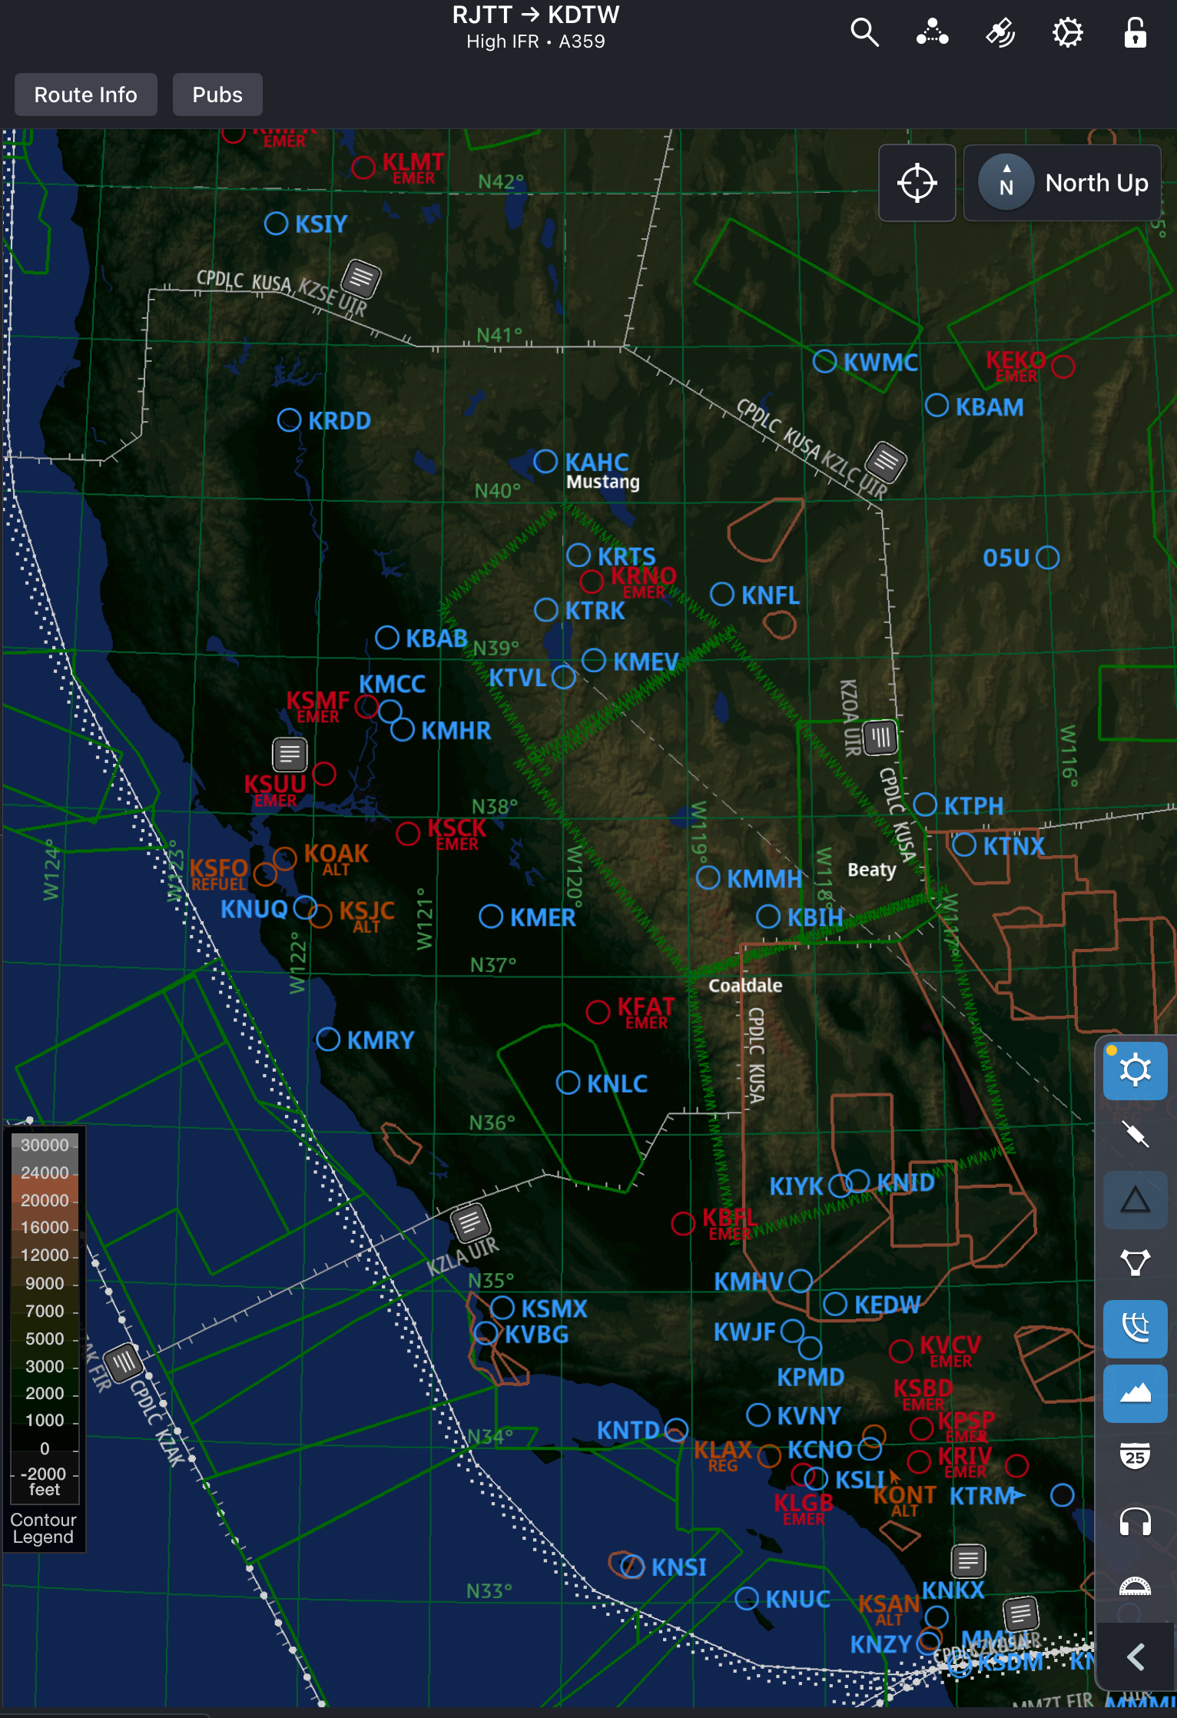1177x1718 pixels.
Task: Collapse the side toolbar with chevron
Action: click(x=1135, y=1657)
